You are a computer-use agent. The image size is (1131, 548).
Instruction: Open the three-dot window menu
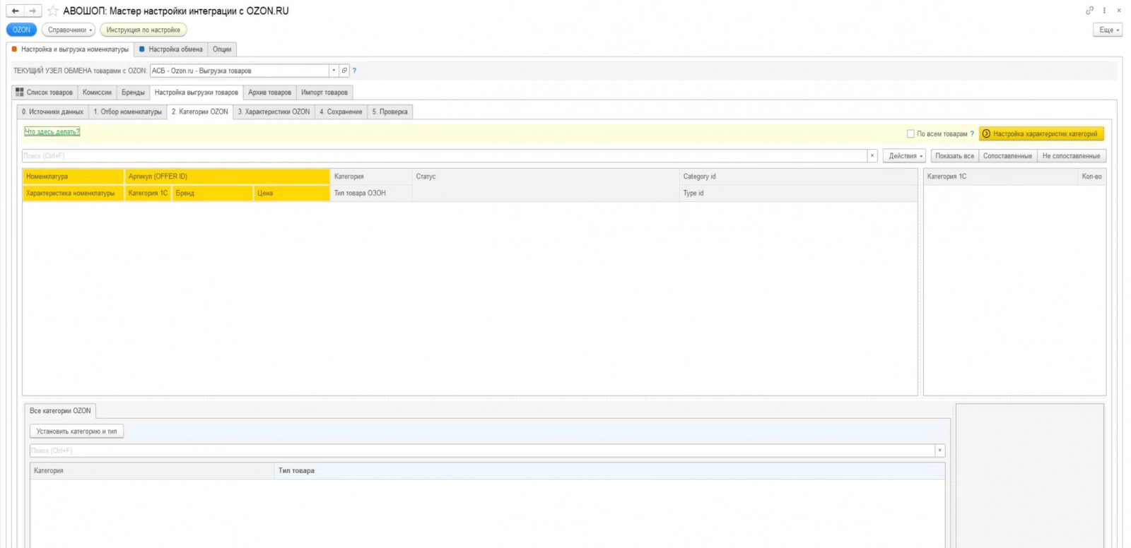coord(1104,11)
